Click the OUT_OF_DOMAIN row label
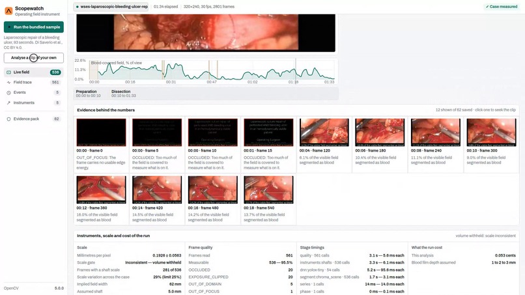 [x=205, y=285]
